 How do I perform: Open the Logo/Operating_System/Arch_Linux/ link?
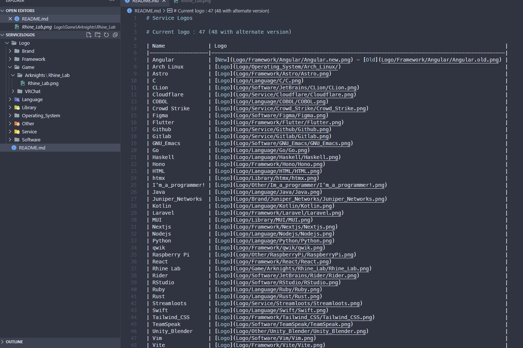pos(287,67)
